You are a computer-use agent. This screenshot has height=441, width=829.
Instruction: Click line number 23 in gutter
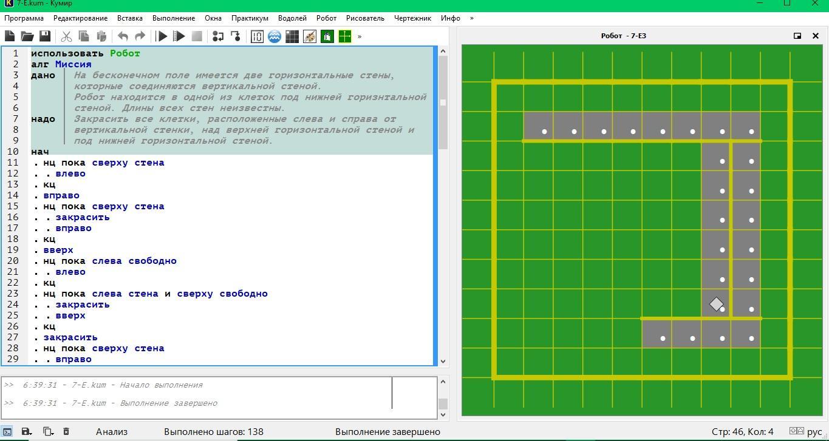pos(13,294)
